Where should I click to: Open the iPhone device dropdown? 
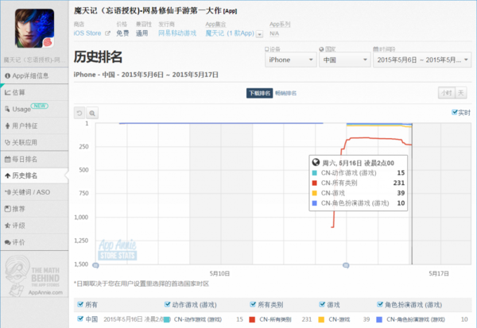click(x=290, y=60)
